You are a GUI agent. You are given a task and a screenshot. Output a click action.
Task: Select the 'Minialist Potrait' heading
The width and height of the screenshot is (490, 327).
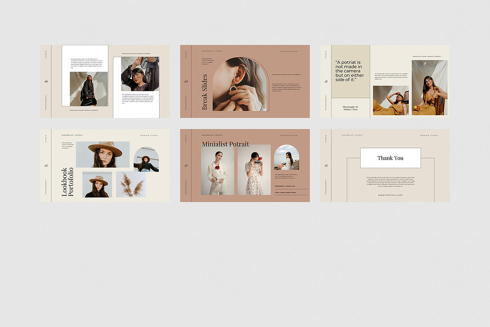point(225,144)
